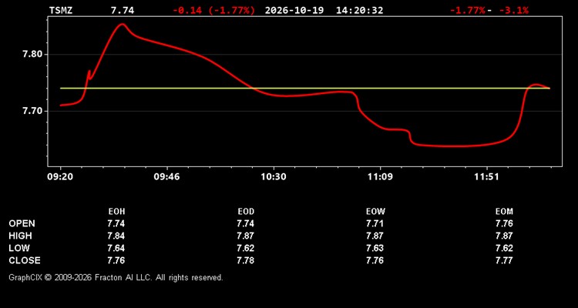Click EOH high value 7.84
The width and height of the screenshot is (578, 308).
pyautogui.click(x=116, y=236)
